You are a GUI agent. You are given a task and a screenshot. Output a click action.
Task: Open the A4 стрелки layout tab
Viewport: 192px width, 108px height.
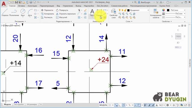click(x=19, y=104)
